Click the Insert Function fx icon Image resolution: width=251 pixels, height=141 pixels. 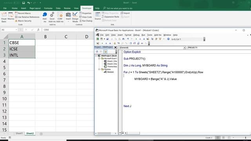[x=38, y=30]
